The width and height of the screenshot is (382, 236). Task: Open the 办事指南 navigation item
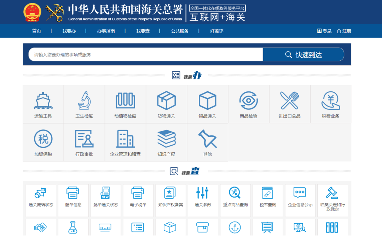coord(106,31)
